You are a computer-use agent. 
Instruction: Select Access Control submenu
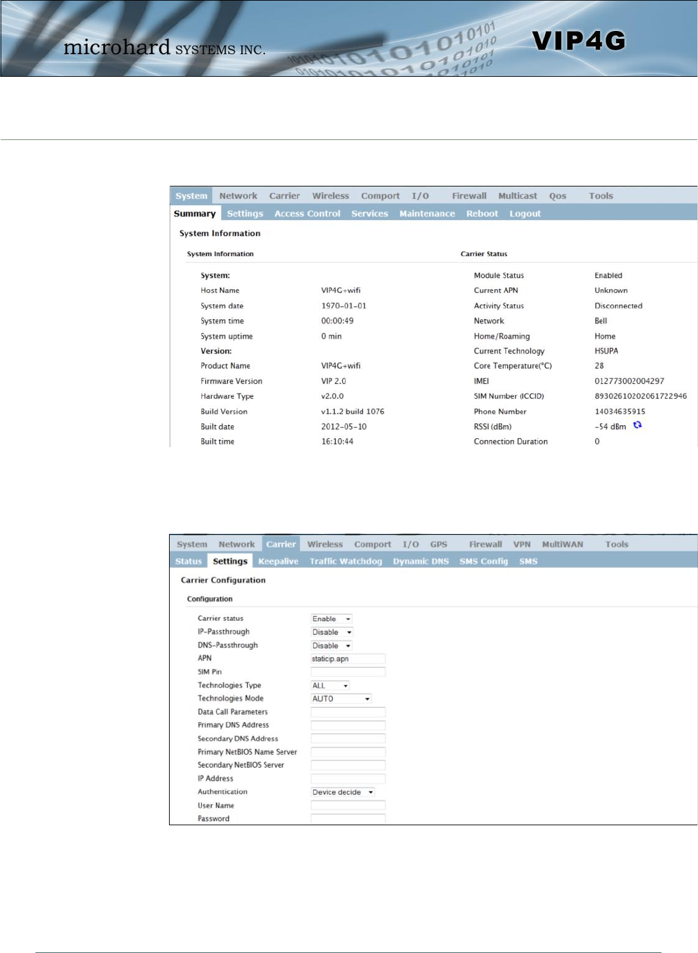click(307, 214)
